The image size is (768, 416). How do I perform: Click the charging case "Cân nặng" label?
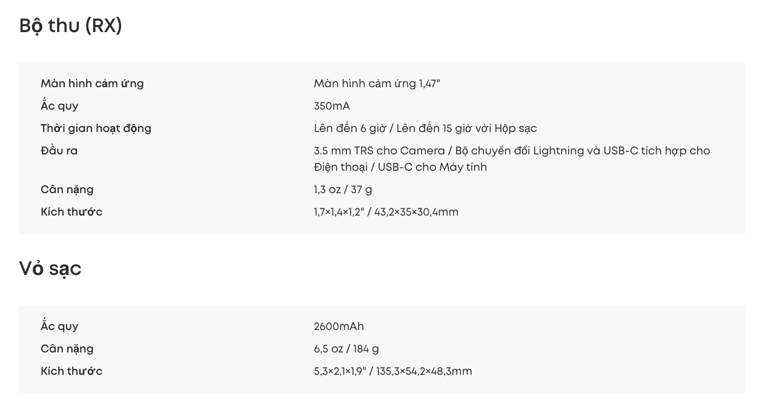click(67, 349)
